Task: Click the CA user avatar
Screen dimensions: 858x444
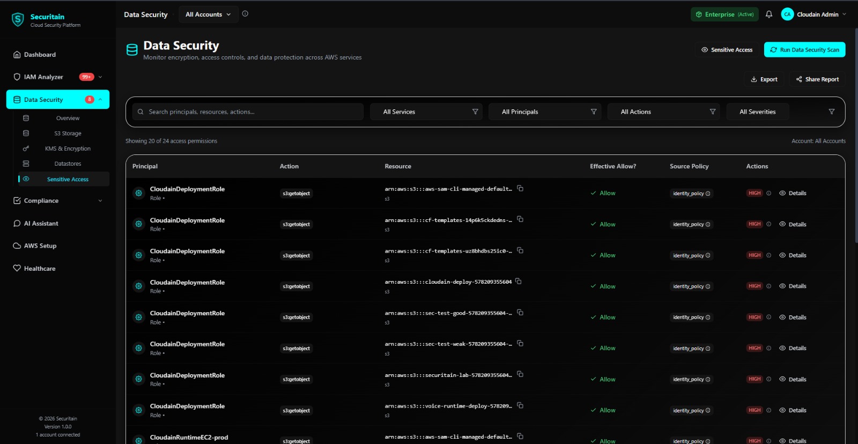Action: pos(787,14)
